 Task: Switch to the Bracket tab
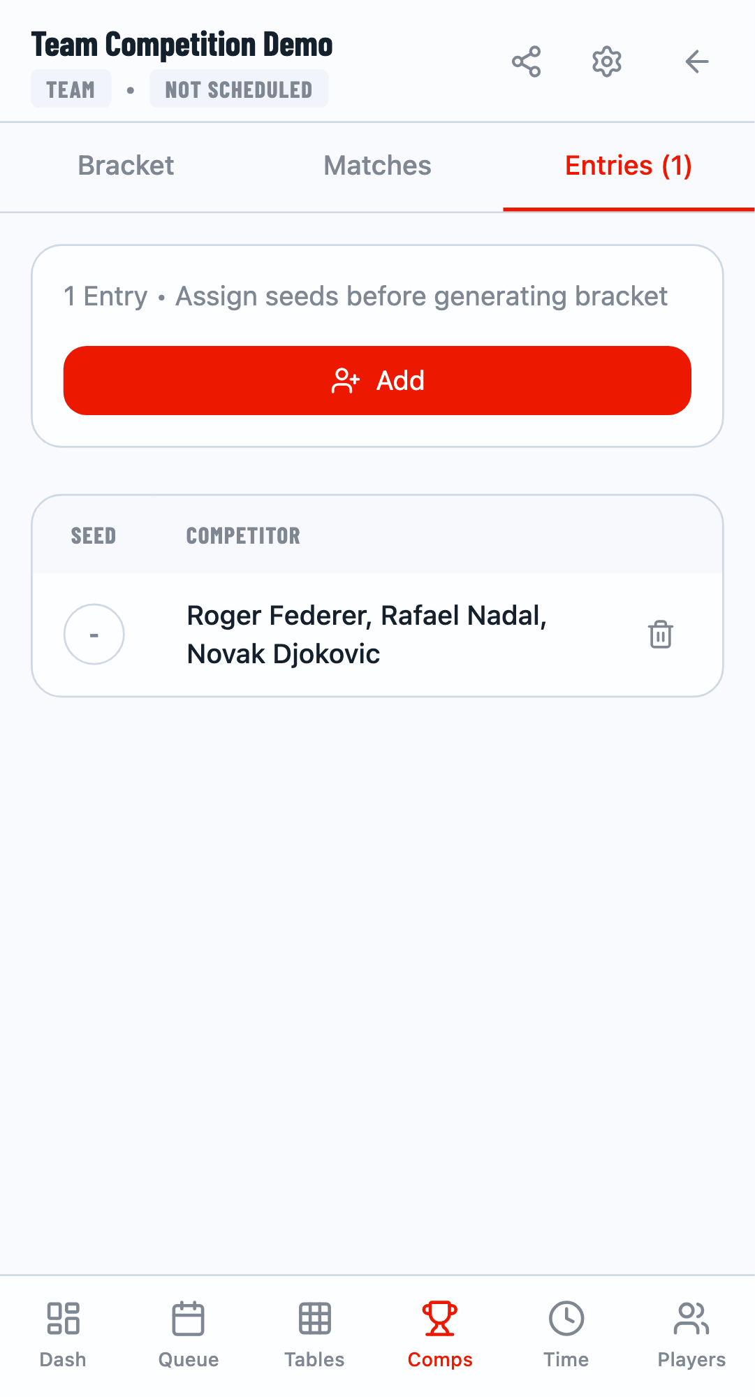click(126, 166)
